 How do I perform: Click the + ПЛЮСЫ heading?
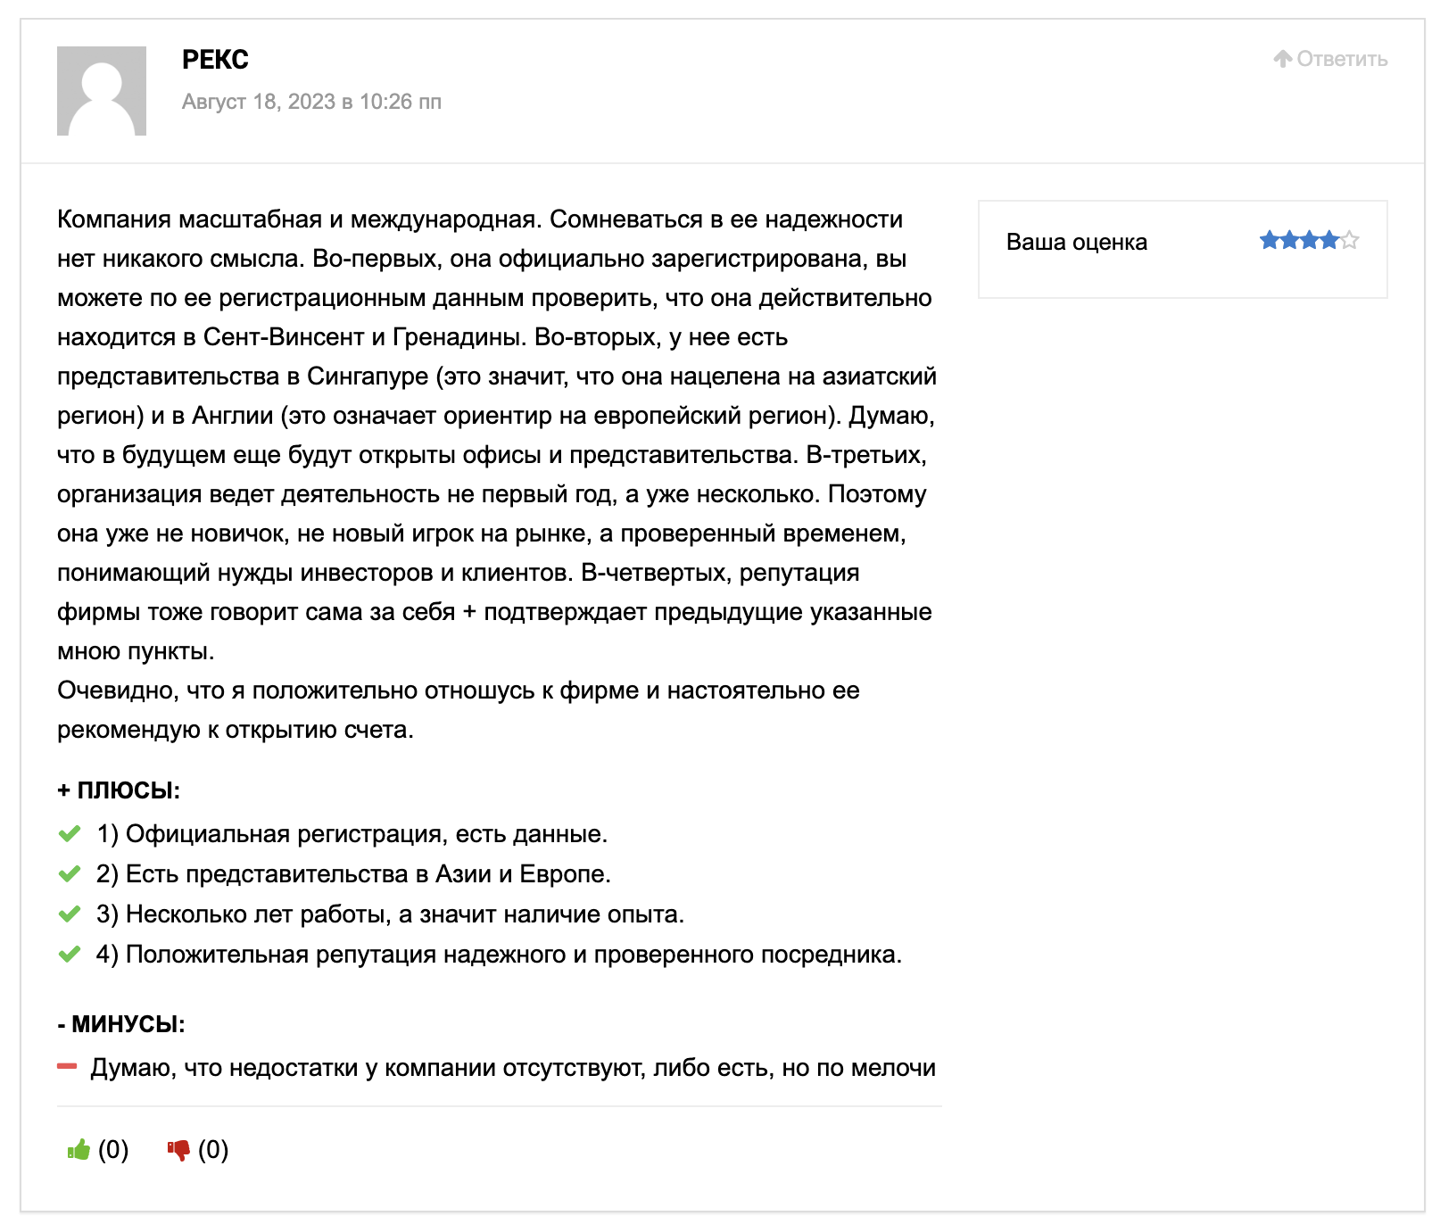[119, 790]
